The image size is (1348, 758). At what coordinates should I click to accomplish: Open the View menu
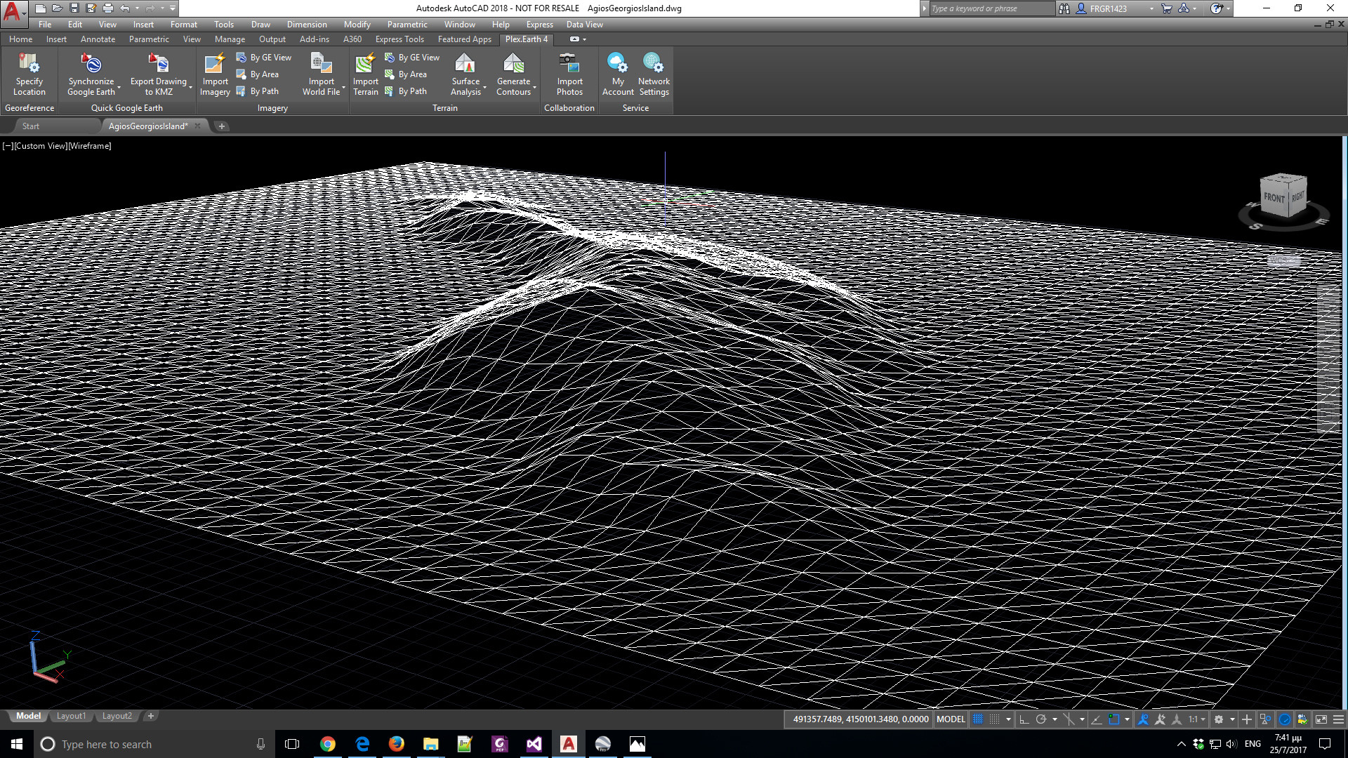107,24
